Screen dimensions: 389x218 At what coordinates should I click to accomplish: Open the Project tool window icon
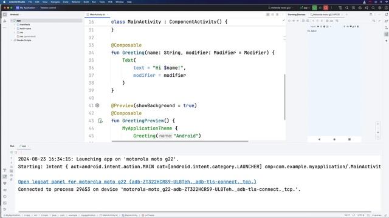(x=5, y=15)
